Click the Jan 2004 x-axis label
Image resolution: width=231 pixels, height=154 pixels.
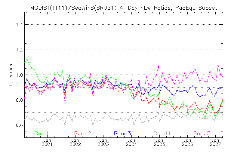[x=131, y=142]
